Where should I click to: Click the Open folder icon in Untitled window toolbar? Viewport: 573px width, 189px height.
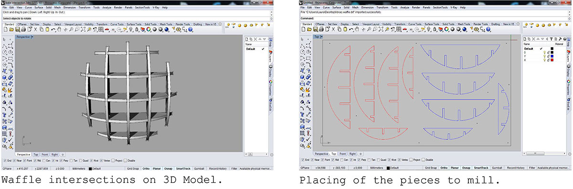(309, 29)
